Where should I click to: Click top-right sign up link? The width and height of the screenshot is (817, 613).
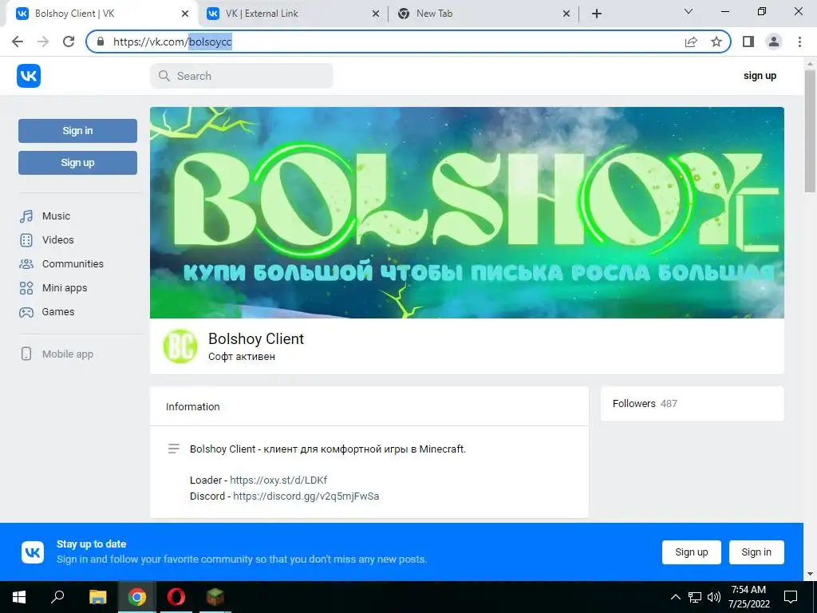[760, 76]
